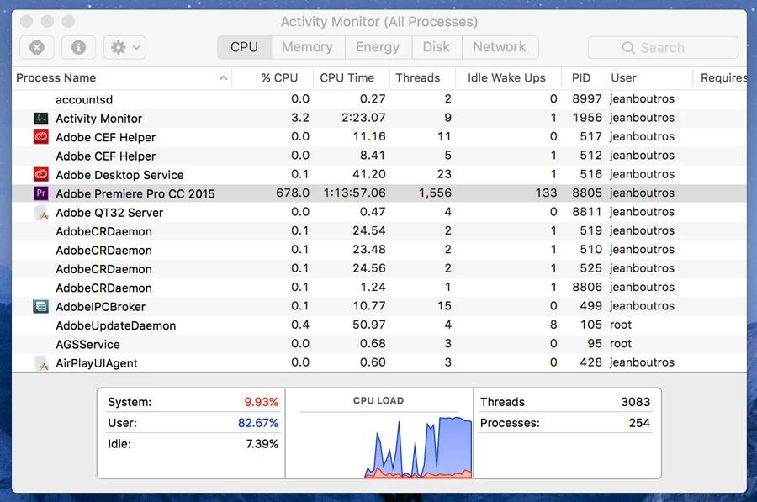Select AdobeCRDaemon with PID 510
The image size is (757, 502).
click(379, 250)
